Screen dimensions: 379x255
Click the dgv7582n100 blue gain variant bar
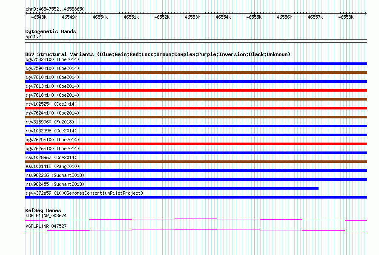tap(196, 64)
